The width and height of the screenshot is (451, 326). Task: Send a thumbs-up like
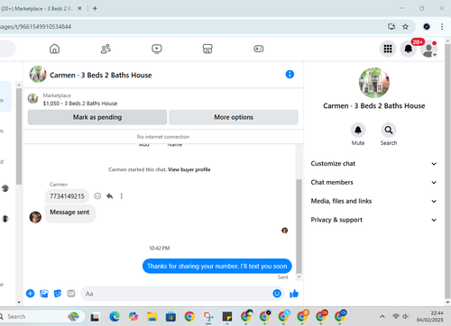(x=294, y=294)
